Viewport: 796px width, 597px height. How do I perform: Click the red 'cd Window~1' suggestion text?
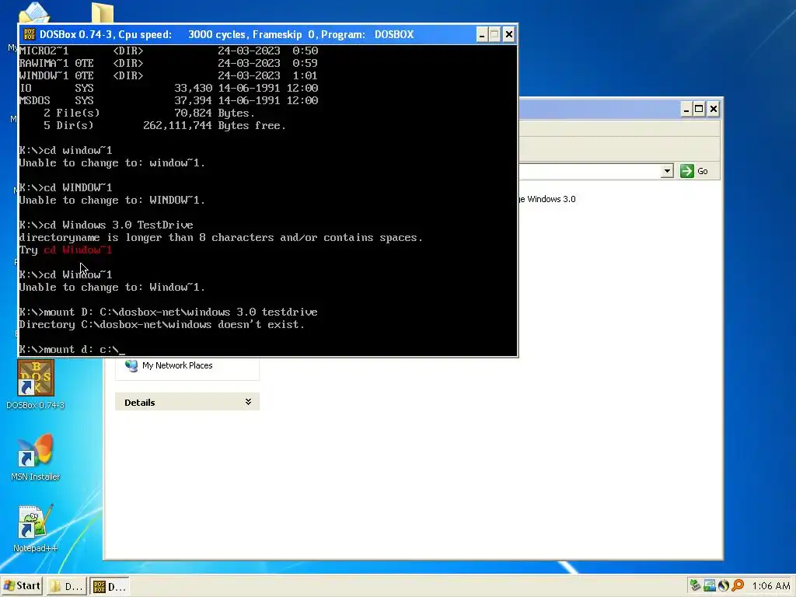78,250
